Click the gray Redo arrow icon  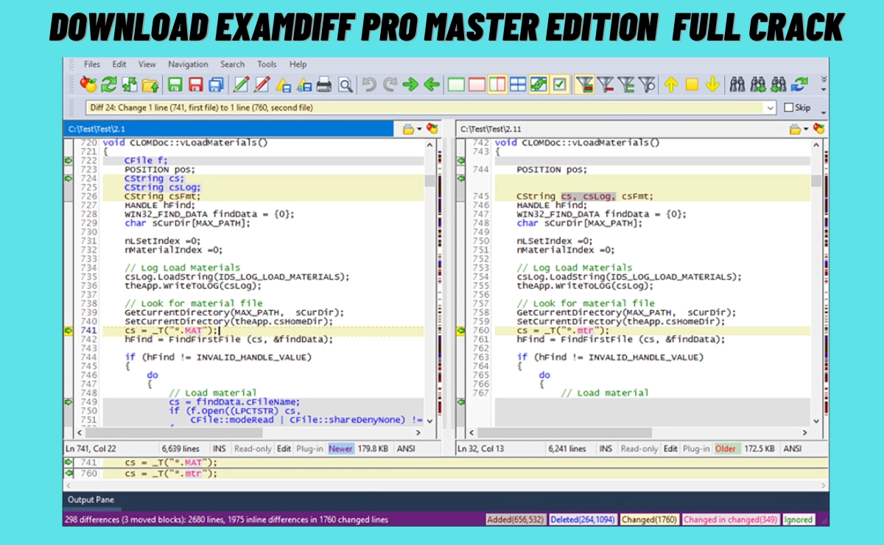tap(390, 85)
